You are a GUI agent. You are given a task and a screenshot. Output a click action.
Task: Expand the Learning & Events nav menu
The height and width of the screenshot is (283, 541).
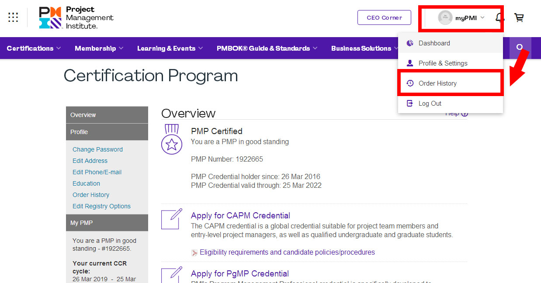[x=170, y=48]
